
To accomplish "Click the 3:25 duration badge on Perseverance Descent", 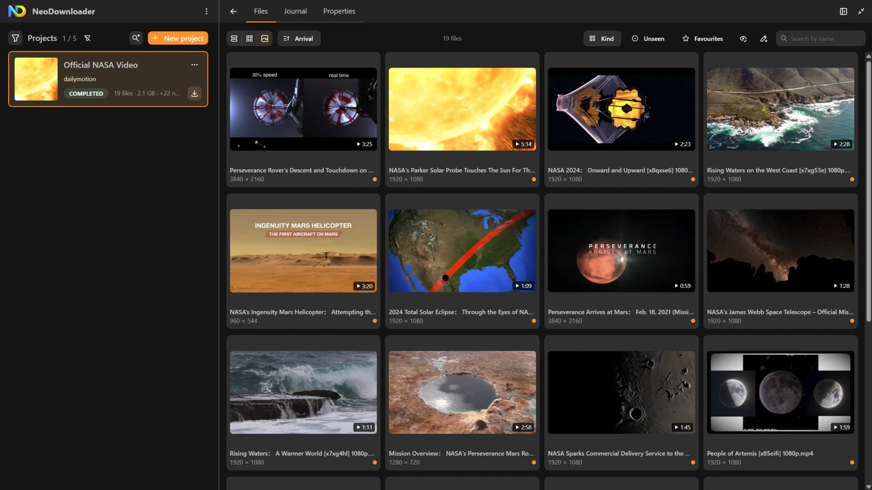I will pos(364,144).
